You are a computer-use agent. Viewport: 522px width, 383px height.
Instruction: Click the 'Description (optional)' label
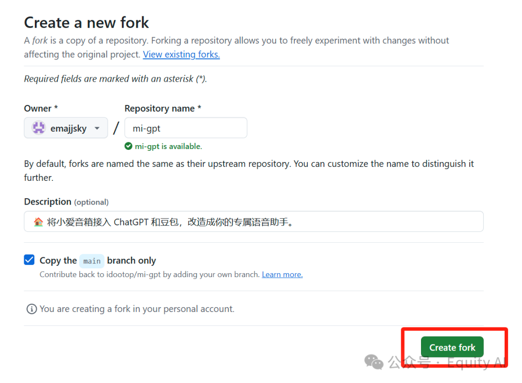point(66,202)
